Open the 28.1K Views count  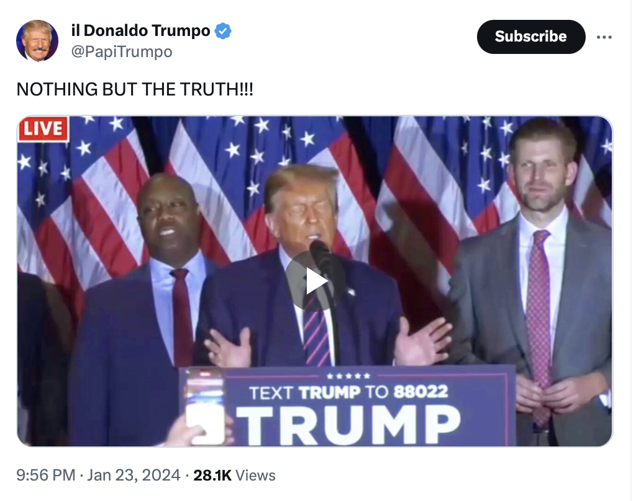click(x=234, y=475)
